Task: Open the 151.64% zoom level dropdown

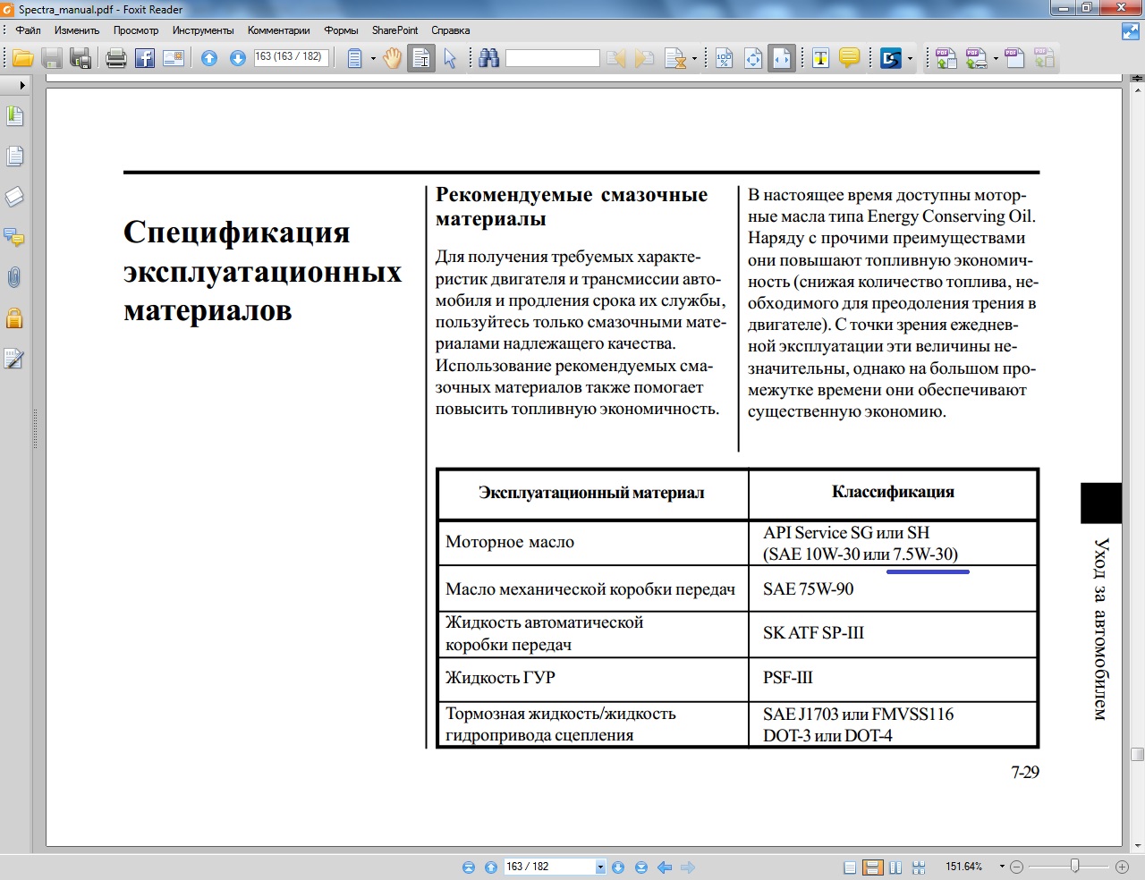Action: point(1002,867)
